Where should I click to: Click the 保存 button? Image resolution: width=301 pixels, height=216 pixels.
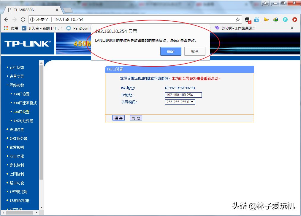[x=118, y=118]
